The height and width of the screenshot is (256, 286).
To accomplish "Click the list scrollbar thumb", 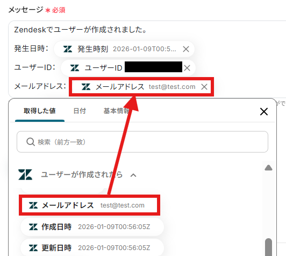I will (268, 247).
